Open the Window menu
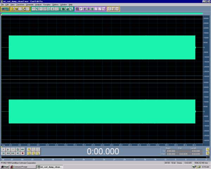The height and width of the screenshot is (169, 211). click(64, 5)
